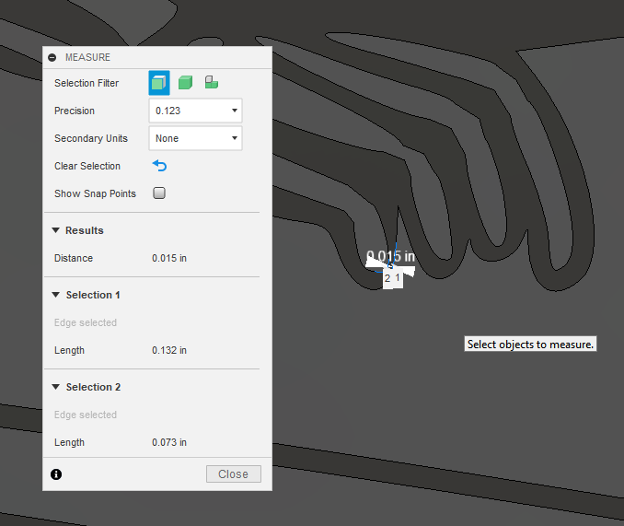The width and height of the screenshot is (624, 526).
Task: Click selection marker 2 in canvas
Action: tap(387, 279)
